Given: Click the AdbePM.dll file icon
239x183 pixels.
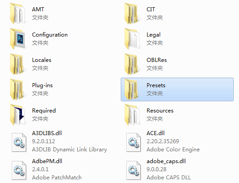Looking at the screenshot, I should pyautogui.click(x=19, y=170).
